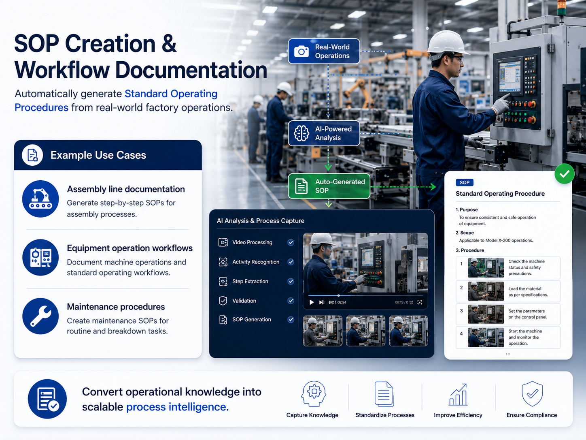Click the Maintenance procedures wrench icon

pyautogui.click(x=40, y=316)
